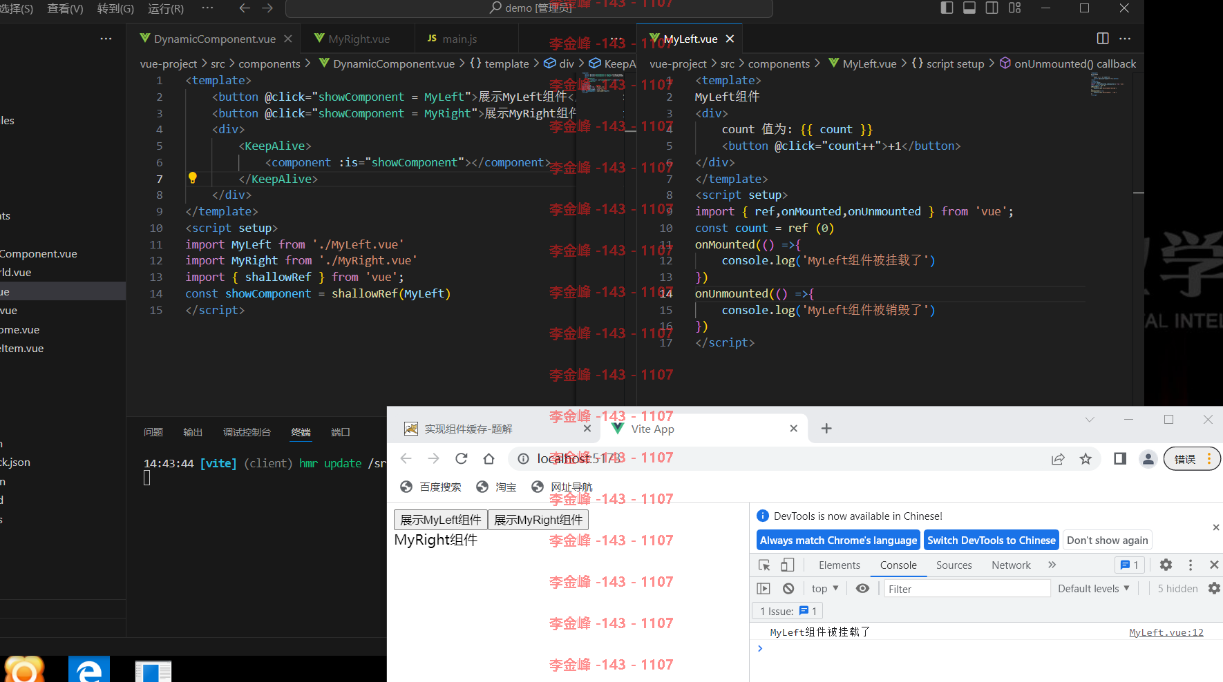Open 问题 panel tab
Image resolution: width=1223 pixels, height=682 pixels.
click(153, 432)
